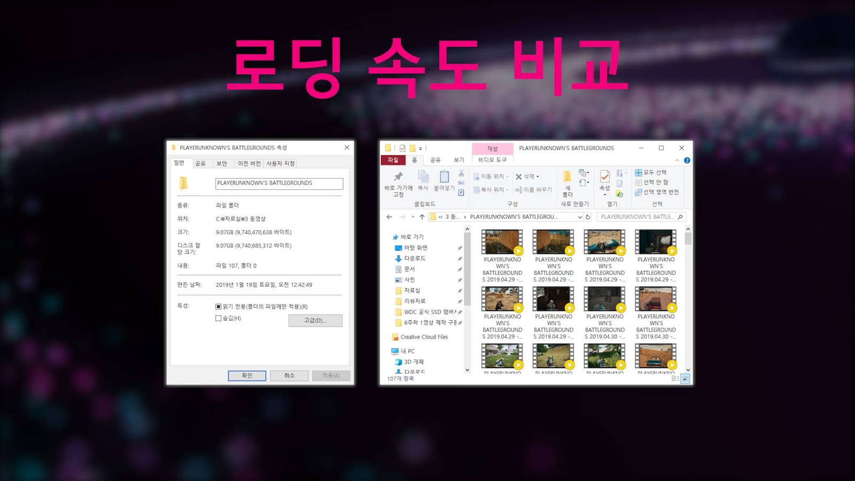
Task: Click Rename (이름 바꾸기) in ribbon
Action: 533,190
